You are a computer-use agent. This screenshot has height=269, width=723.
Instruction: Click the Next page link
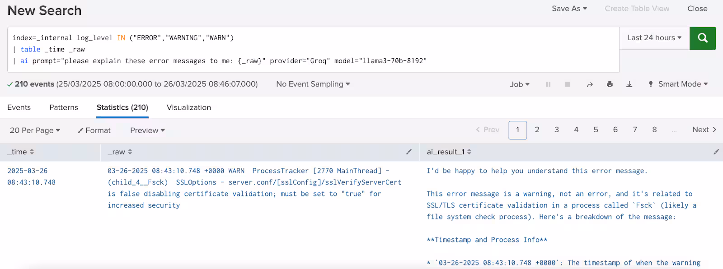(x=704, y=130)
